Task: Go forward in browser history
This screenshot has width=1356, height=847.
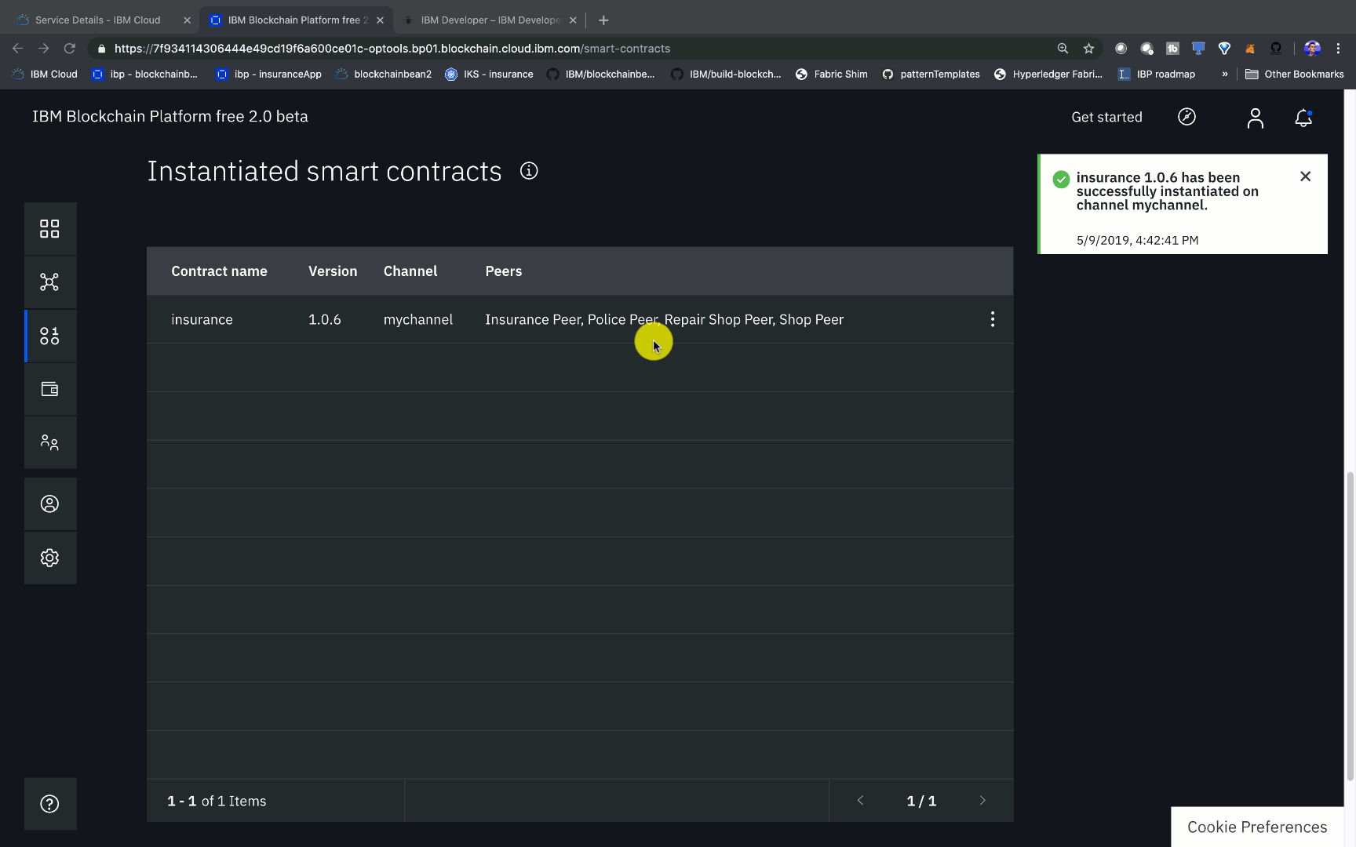Action: coord(44,49)
